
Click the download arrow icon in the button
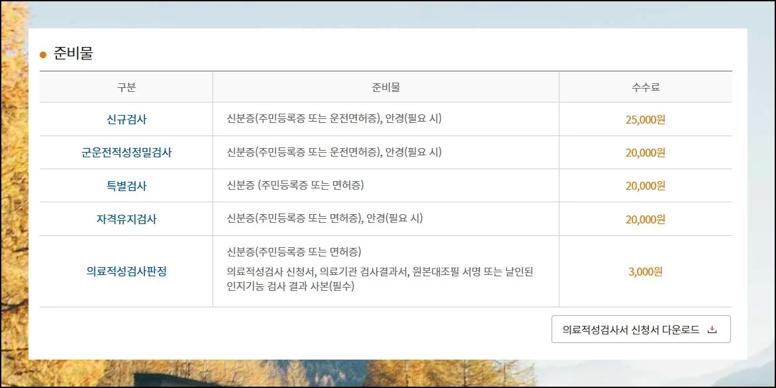click(712, 330)
